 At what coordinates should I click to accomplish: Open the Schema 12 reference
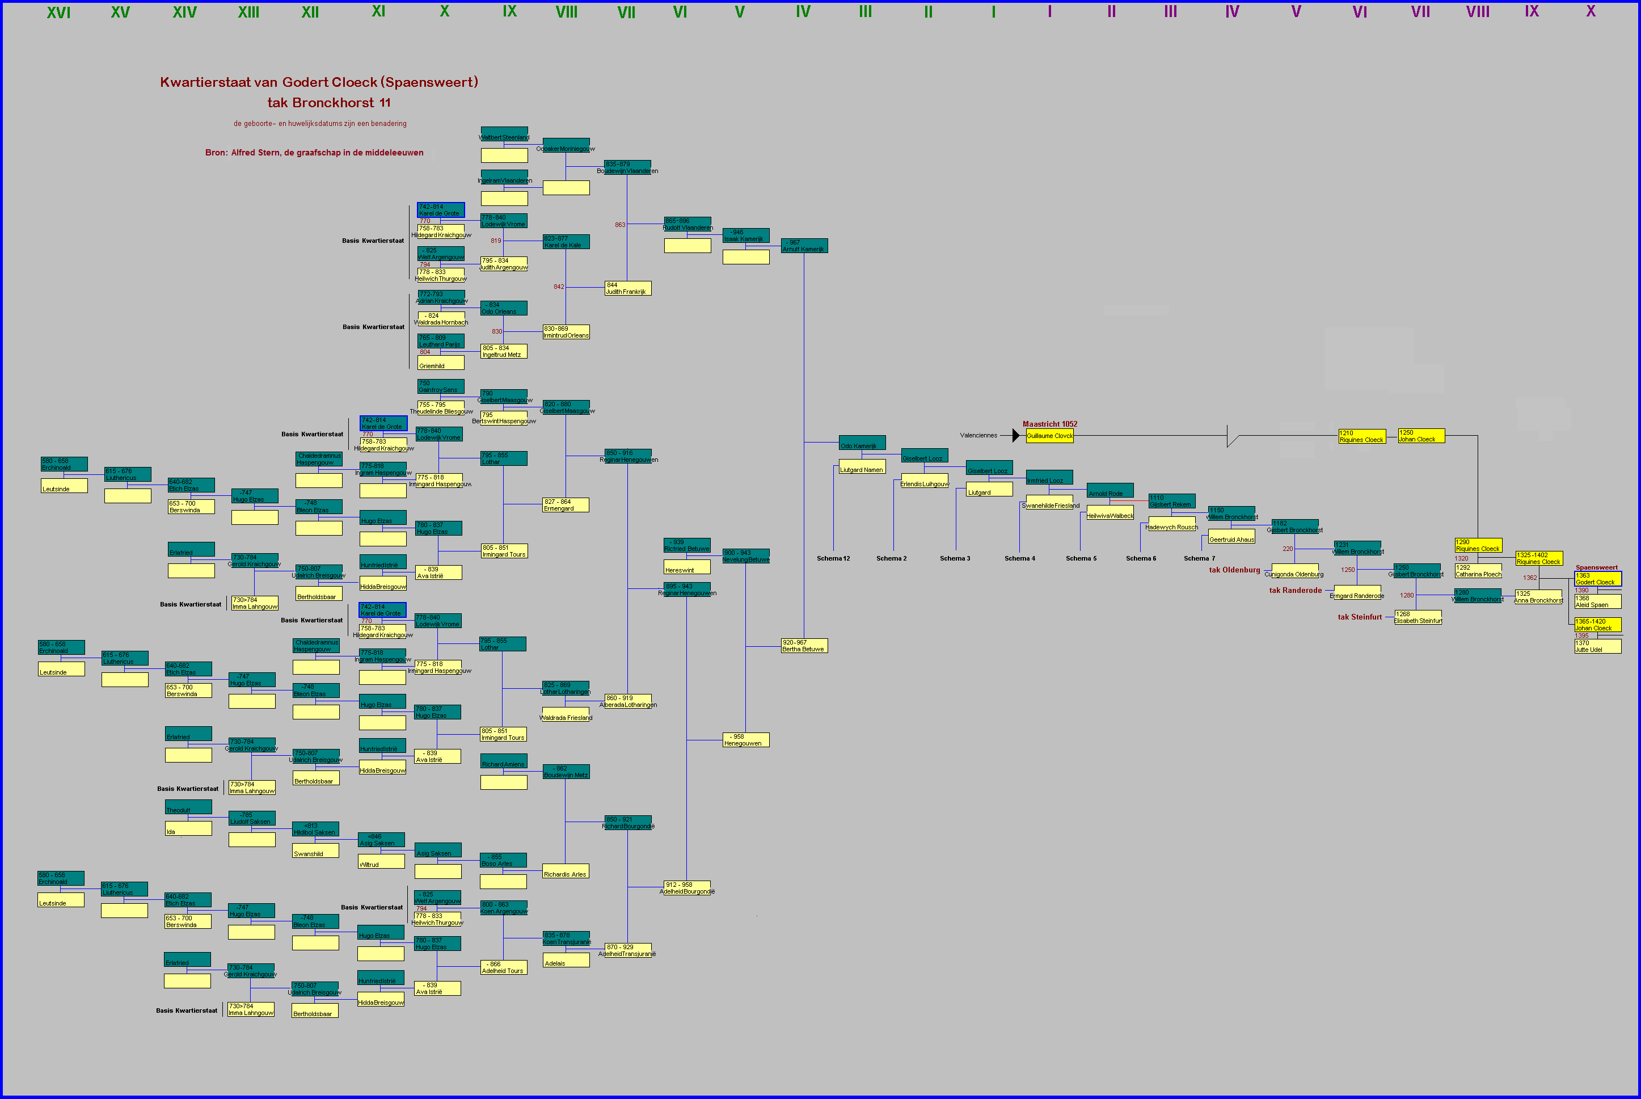pos(833,559)
